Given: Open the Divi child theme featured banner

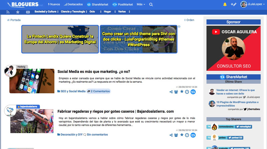Looking at the screenshot, I should click(x=139, y=39).
